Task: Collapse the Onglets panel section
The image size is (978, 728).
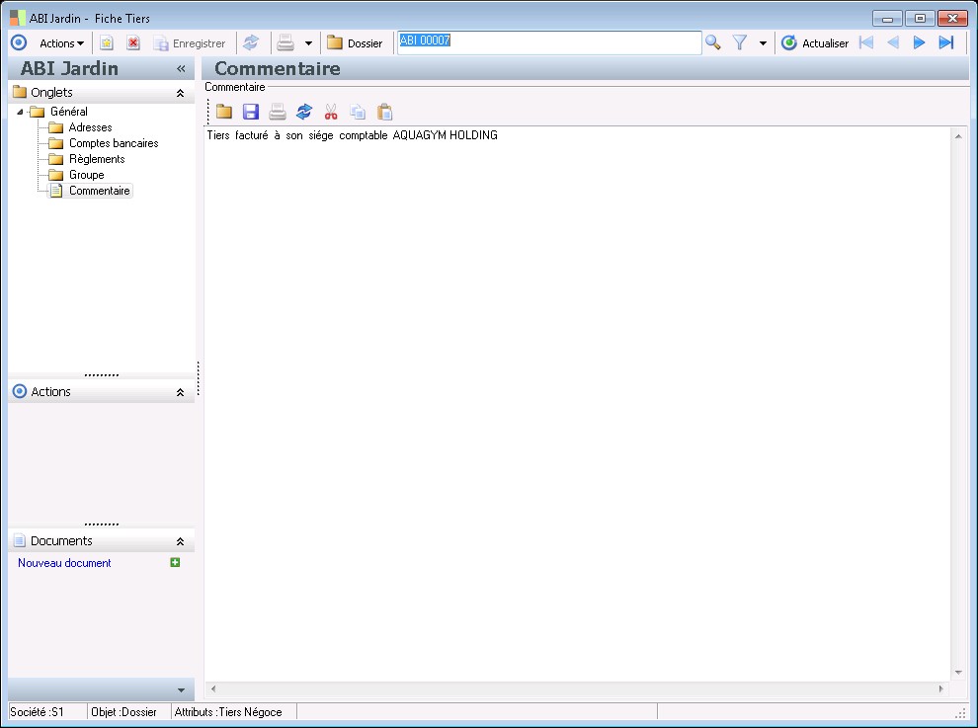Action: pos(180,92)
